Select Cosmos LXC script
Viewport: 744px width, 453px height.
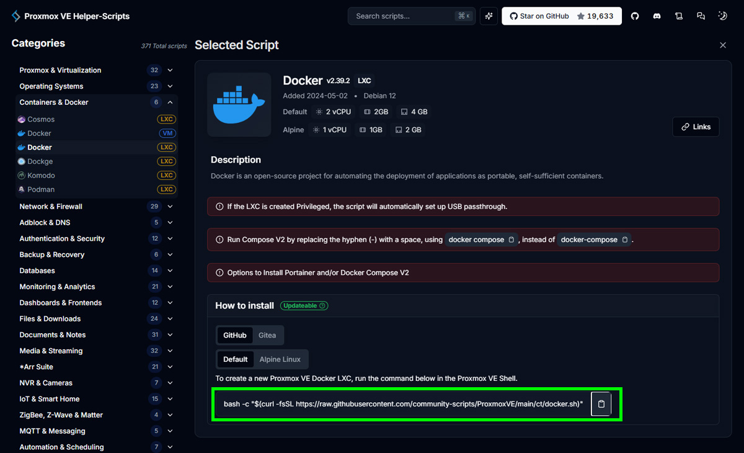[x=97, y=119]
